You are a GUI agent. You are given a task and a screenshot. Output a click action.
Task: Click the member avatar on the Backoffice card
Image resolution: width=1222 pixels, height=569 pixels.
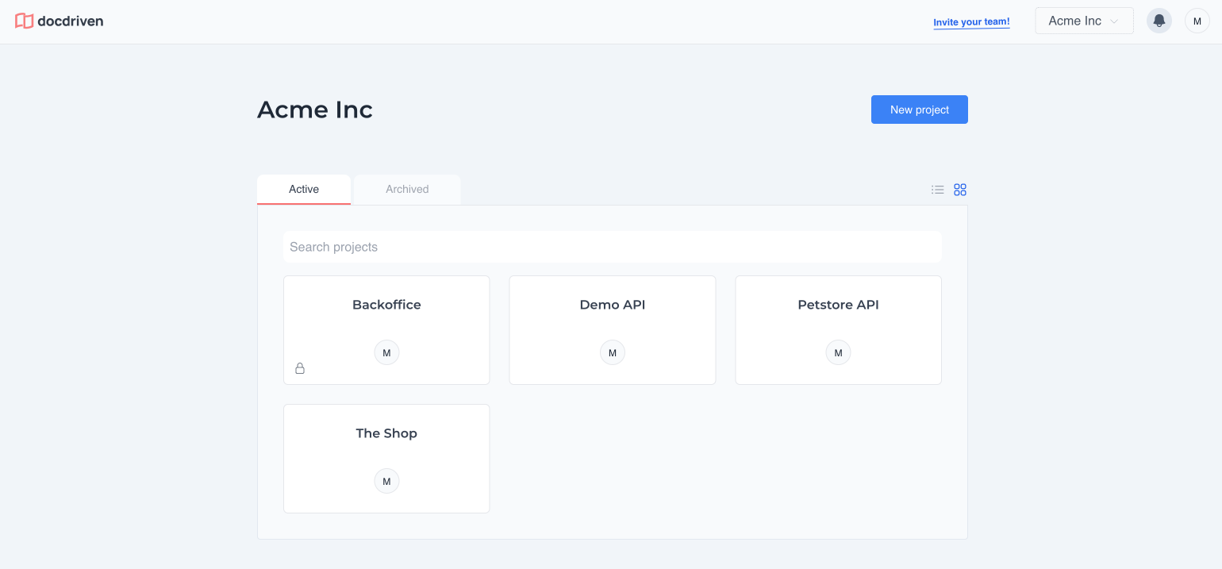pos(386,352)
